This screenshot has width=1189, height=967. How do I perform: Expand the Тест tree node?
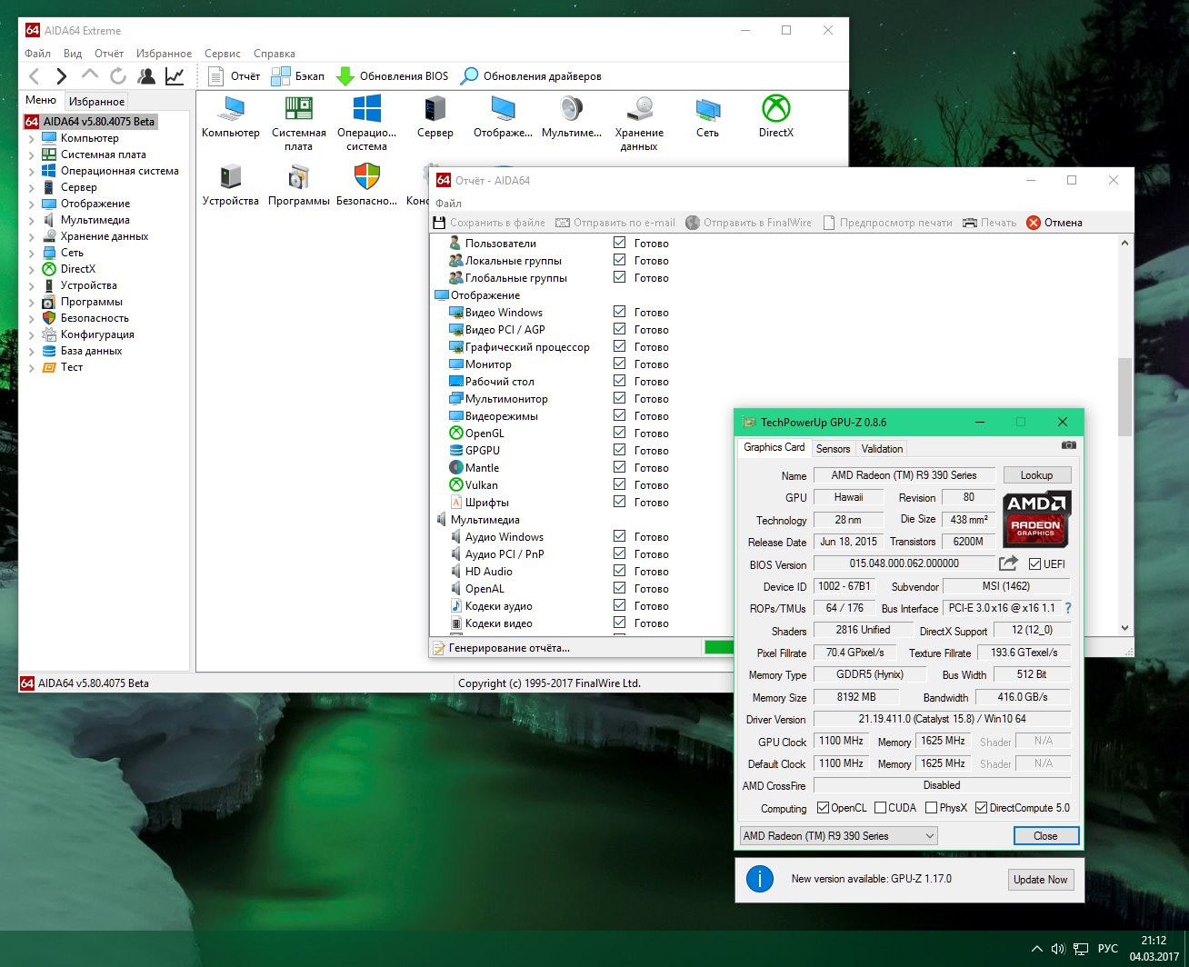(x=32, y=368)
